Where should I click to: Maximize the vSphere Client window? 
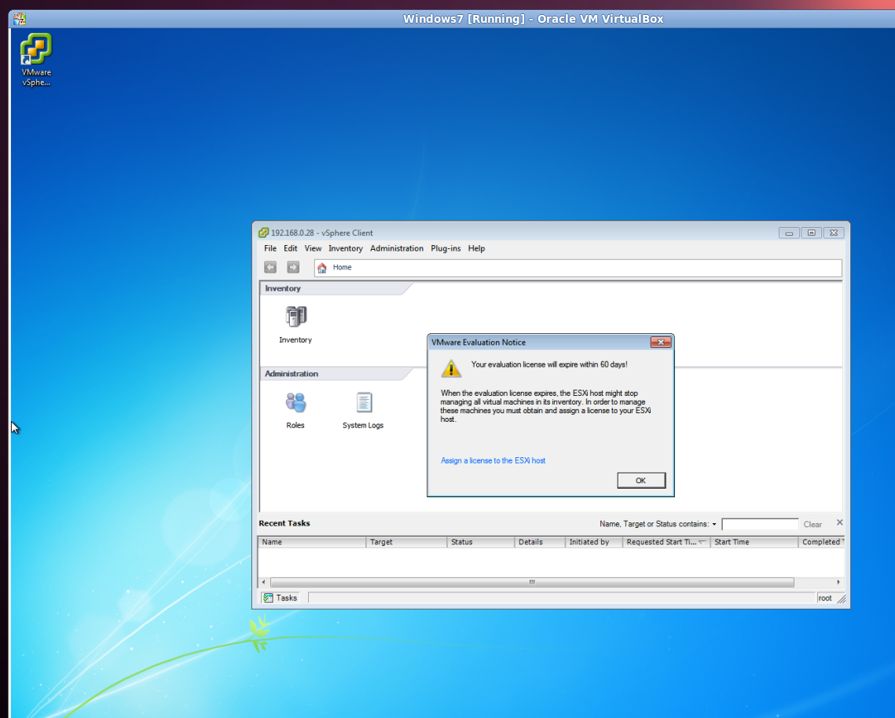(811, 233)
